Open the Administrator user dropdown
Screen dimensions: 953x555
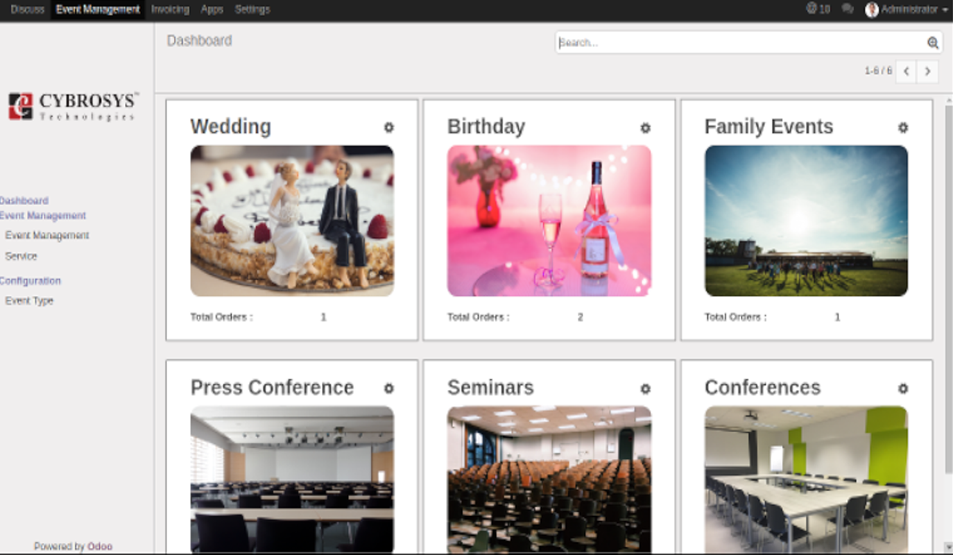pos(907,9)
